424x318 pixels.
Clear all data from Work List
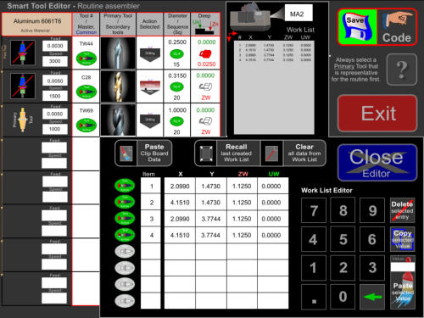coord(304,153)
